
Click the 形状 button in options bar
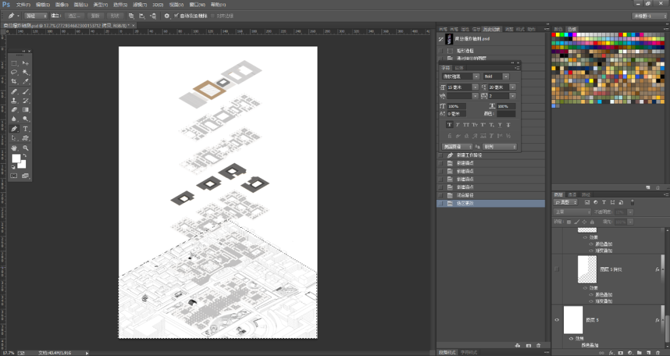click(x=115, y=16)
